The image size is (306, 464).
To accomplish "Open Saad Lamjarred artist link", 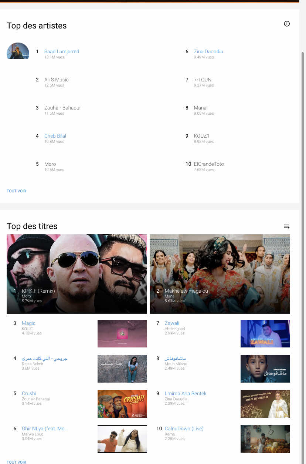I will click(x=62, y=51).
